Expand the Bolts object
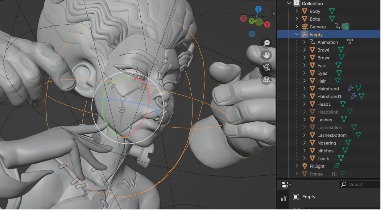381x210 pixels. coord(297,19)
